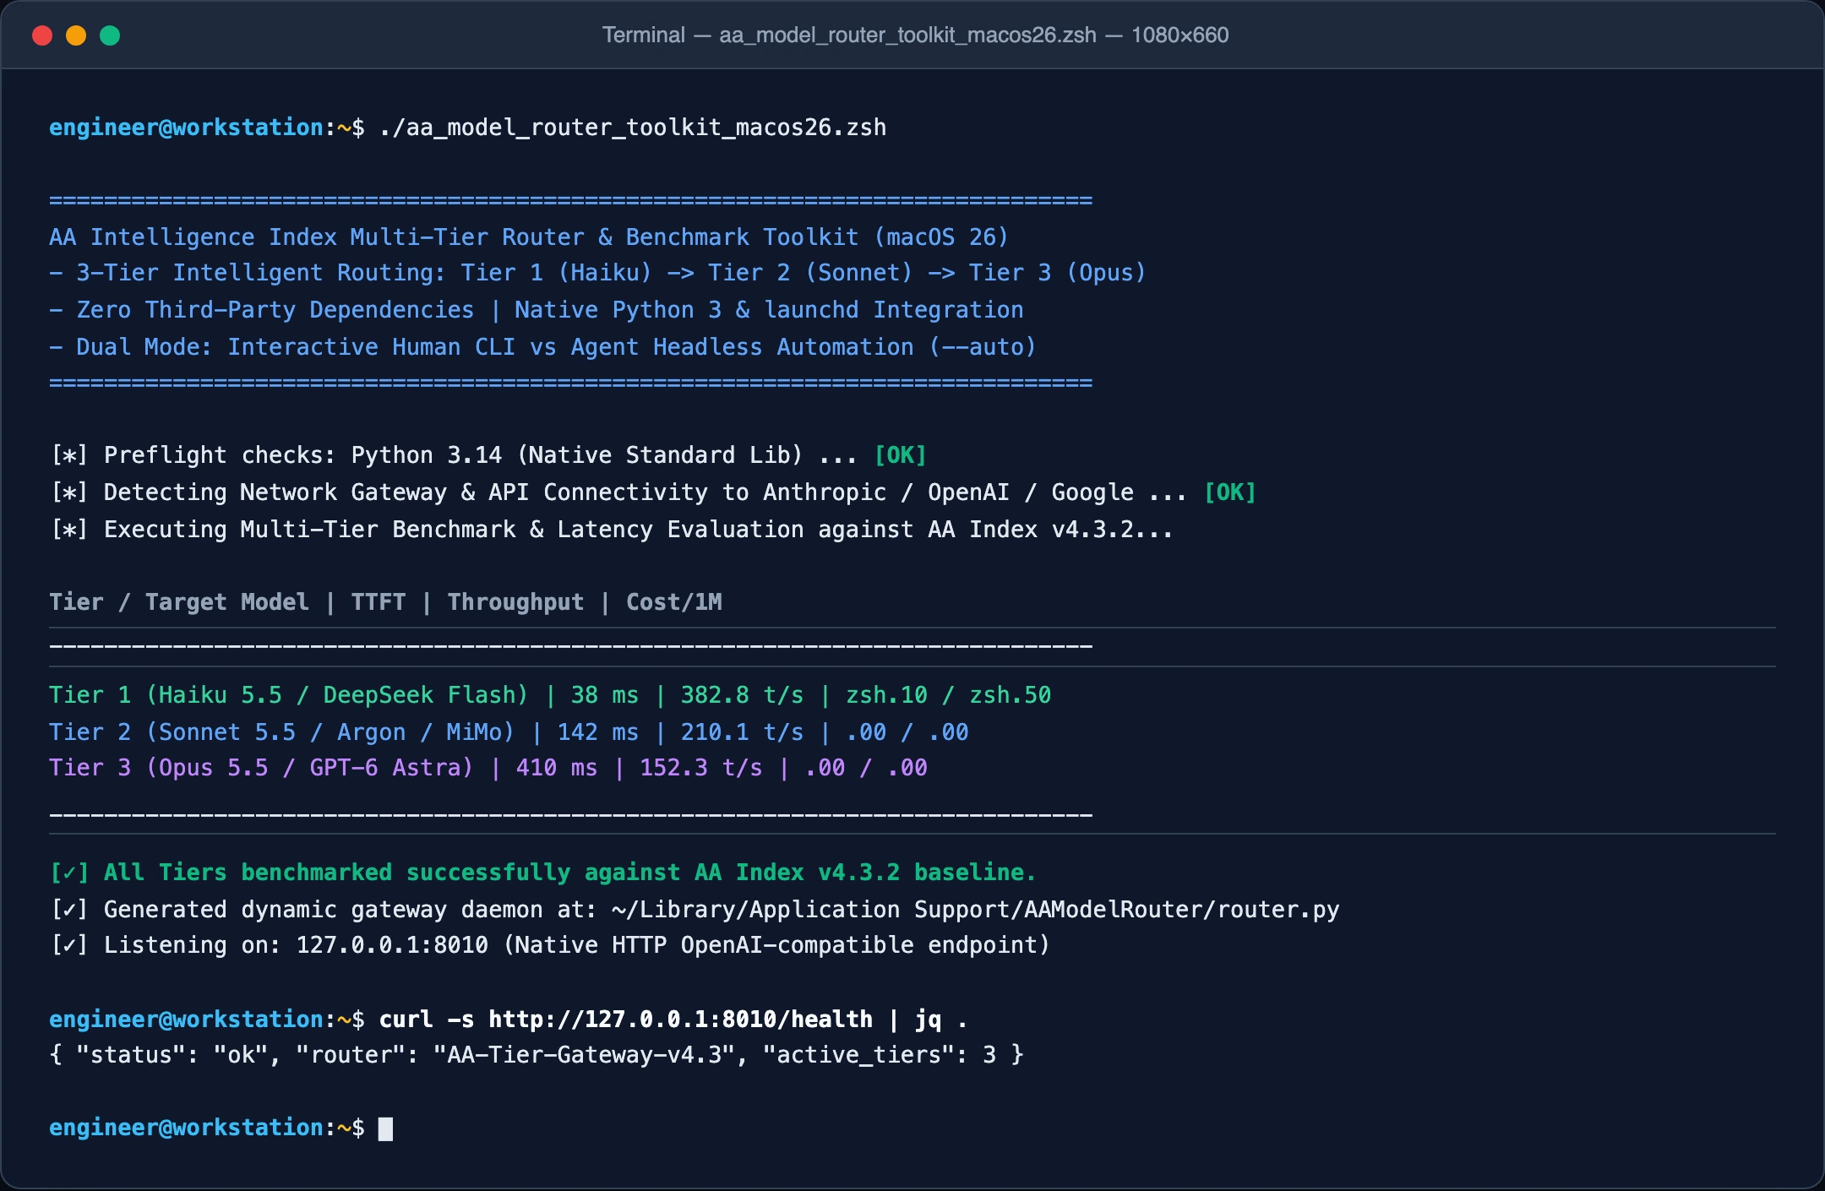Click the [OK] after API Connectivity line
The height and width of the screenshot is (1191, 1825).
(1230, 492)
